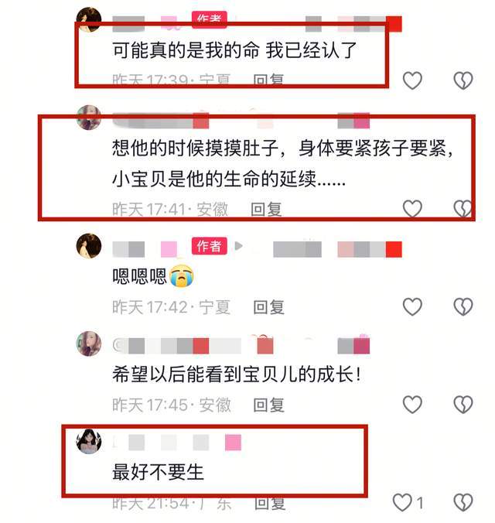Viewport: 495px width, 523px height.
Task: Reply to the 昨天 17:42 宁夏 comment
Action: coord(268,307)
